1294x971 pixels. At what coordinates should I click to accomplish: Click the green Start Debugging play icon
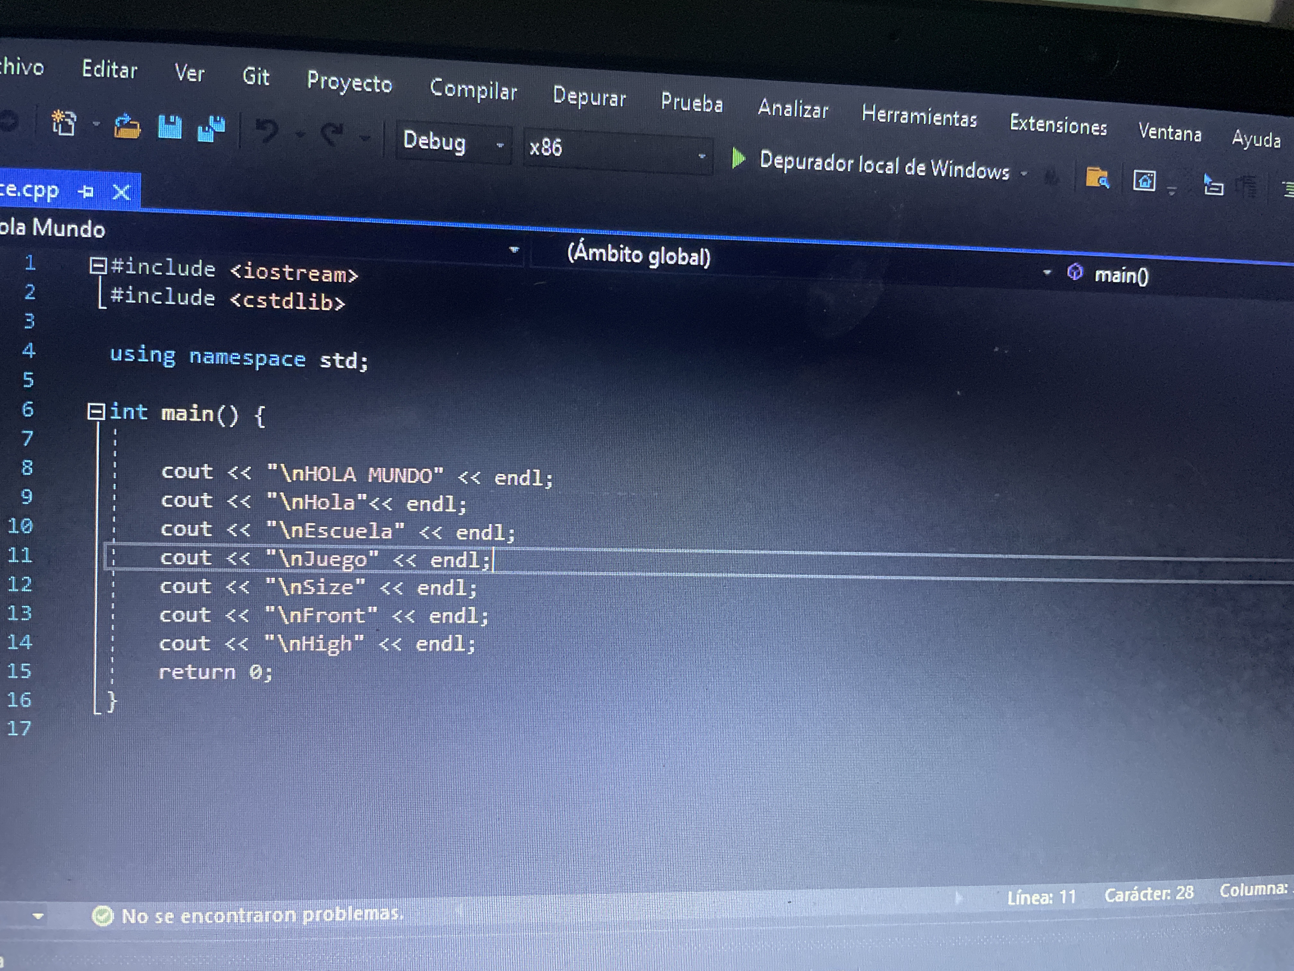pos(739,158)
